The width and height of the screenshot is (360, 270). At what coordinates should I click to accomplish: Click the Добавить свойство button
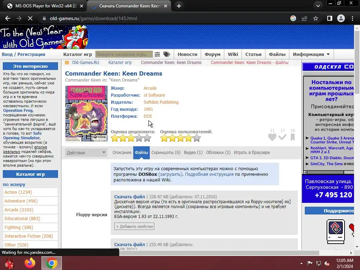tap(134, 226)
